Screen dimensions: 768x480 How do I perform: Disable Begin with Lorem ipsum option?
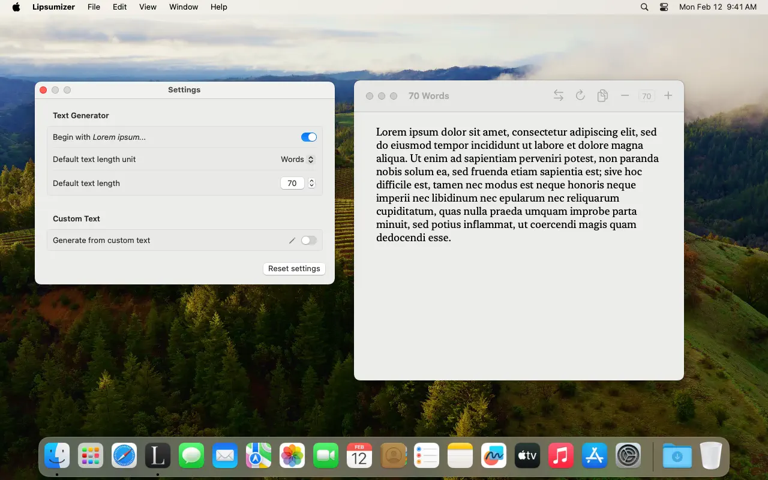[x=308, y=137]
